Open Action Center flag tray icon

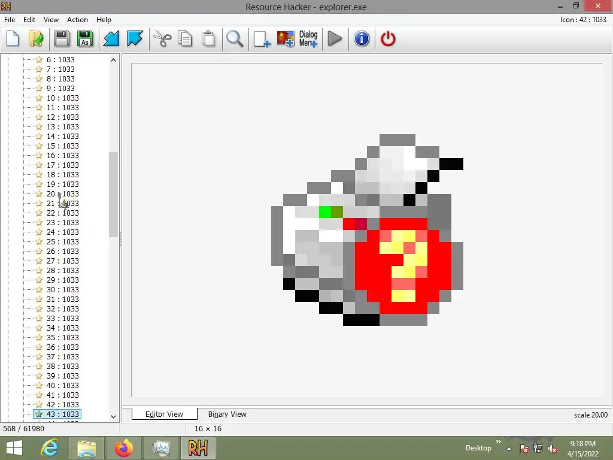pos(524,449)
